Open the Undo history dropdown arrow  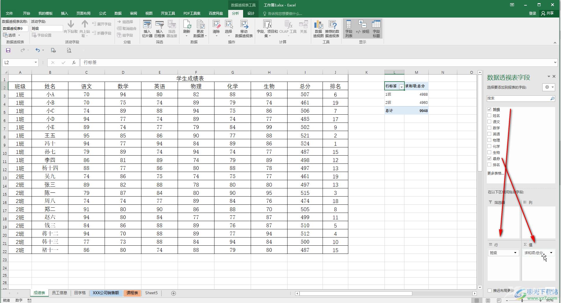point(43,50)
